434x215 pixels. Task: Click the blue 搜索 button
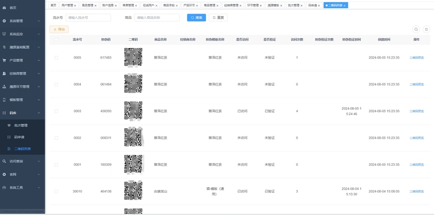coord(196,18)
